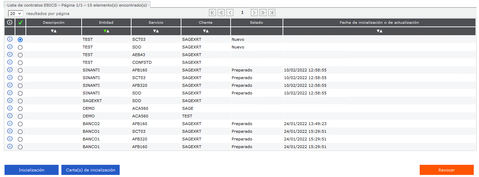
Task: Go to first page of results
Action: 212,13
